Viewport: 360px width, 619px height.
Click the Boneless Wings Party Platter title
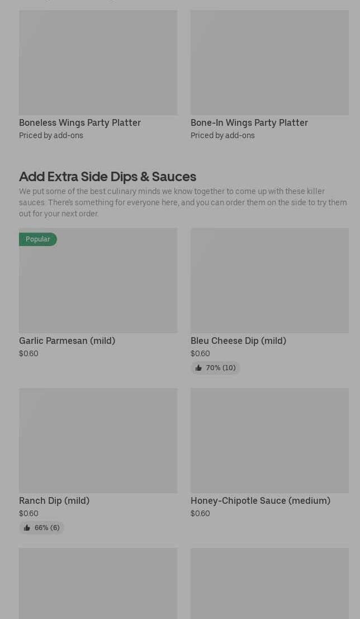coord(80,122)
